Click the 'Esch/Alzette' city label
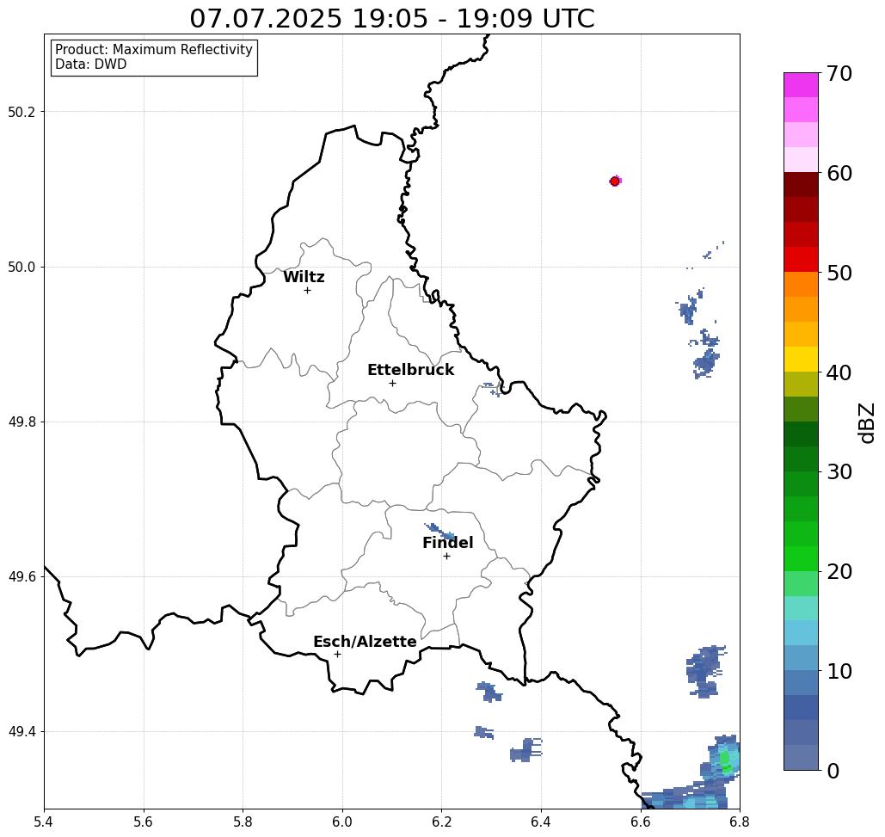Image resolution: width=885 pixels, height=837 pixels. 365,642
